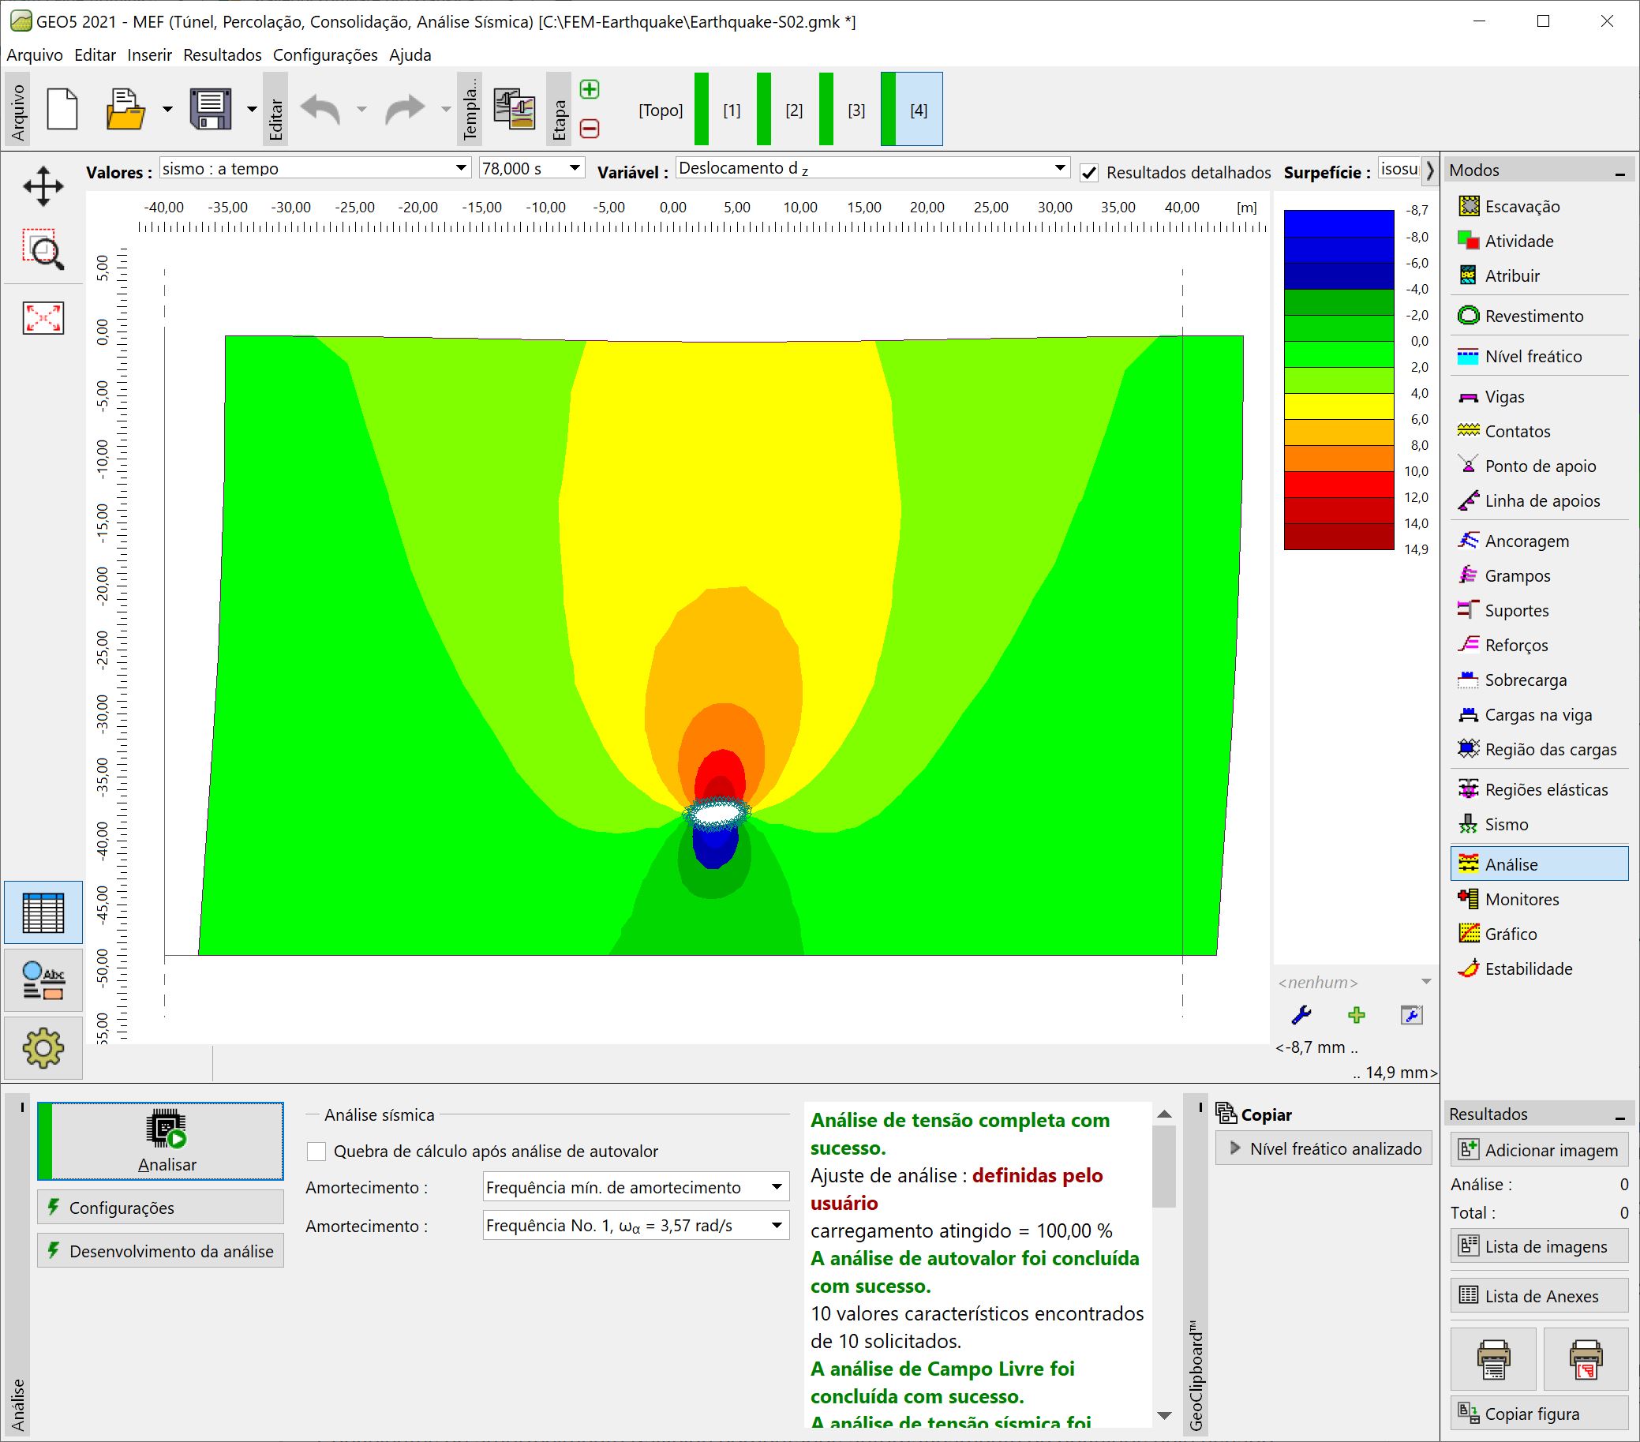The image size is (1640, 1442).
Task: Click the Analisar button
Action: (x=160, y=1141)
